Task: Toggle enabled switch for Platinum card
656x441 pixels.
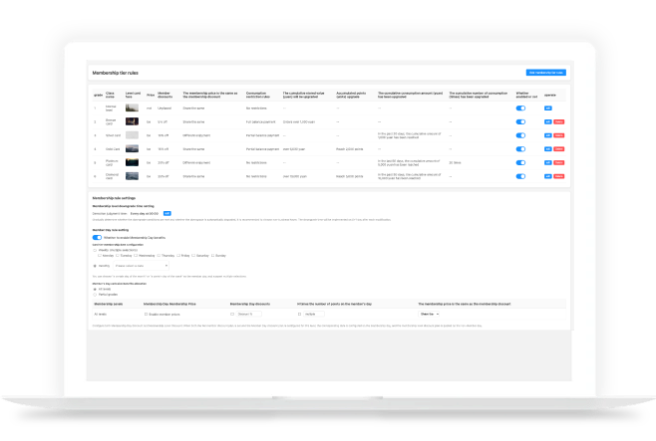Action: [520, 161]
